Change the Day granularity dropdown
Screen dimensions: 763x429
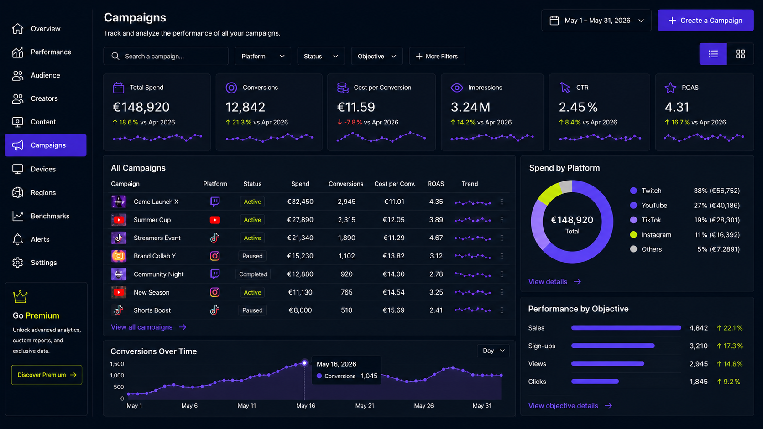coord(493,351)
